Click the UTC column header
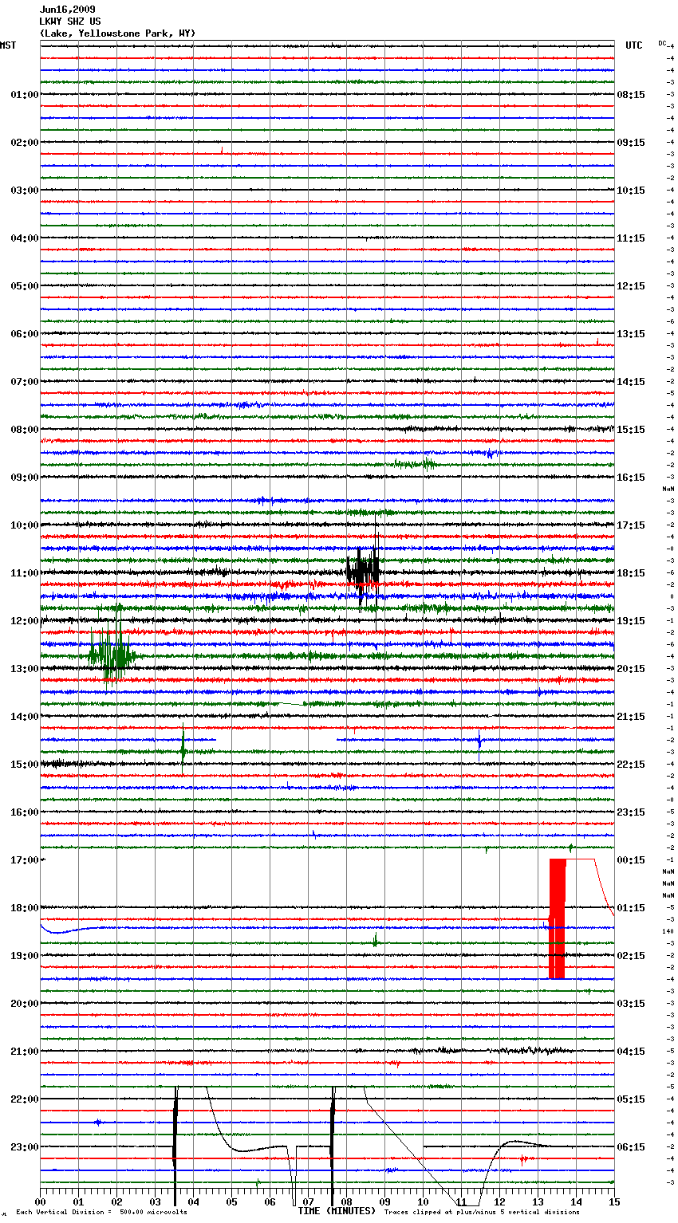The height and width of the screenshot is (1223, 678). pos(634,45)
